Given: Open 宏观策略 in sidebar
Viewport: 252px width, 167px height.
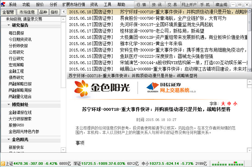Looking at the screenshot, I should point(16,65).
